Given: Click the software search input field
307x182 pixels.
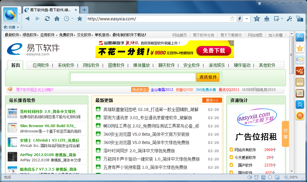Looking at the screenshot, I should (133, 77).
